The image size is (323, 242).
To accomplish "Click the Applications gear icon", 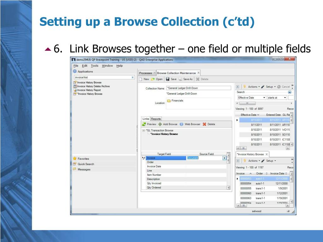I will point(75,71).
